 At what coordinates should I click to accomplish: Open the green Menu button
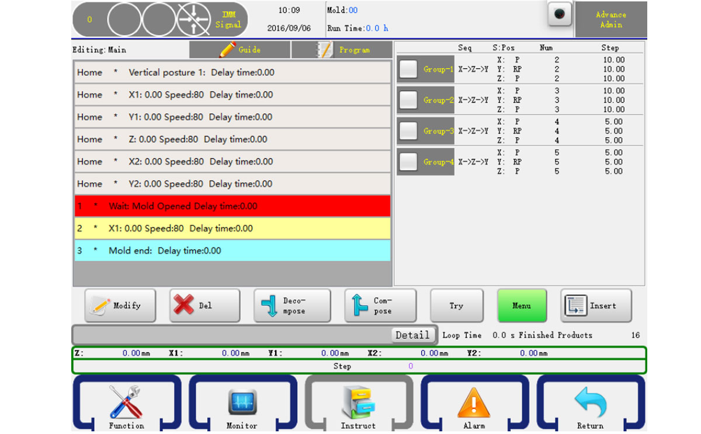522,306
